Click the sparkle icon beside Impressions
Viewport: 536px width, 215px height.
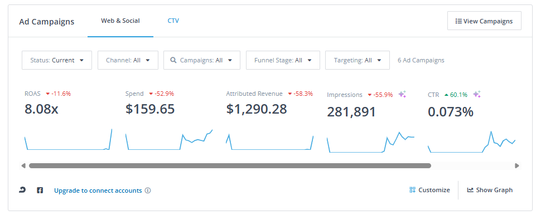tap(402, 95)
